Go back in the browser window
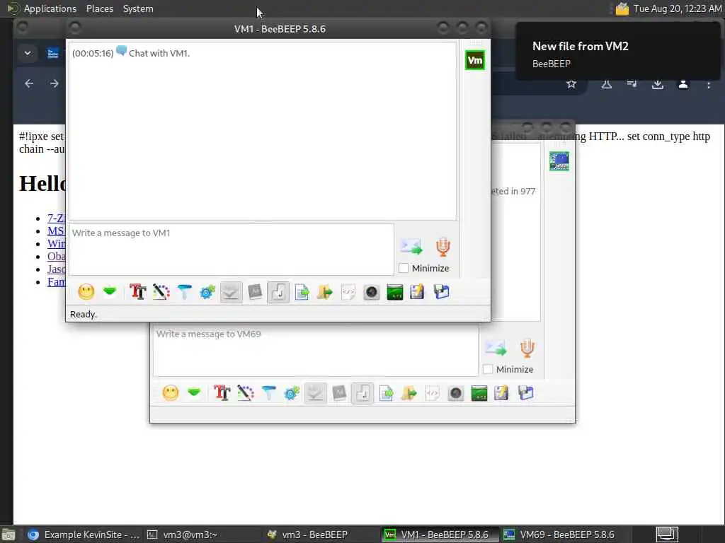725x543 pixels. pos(28,83)
